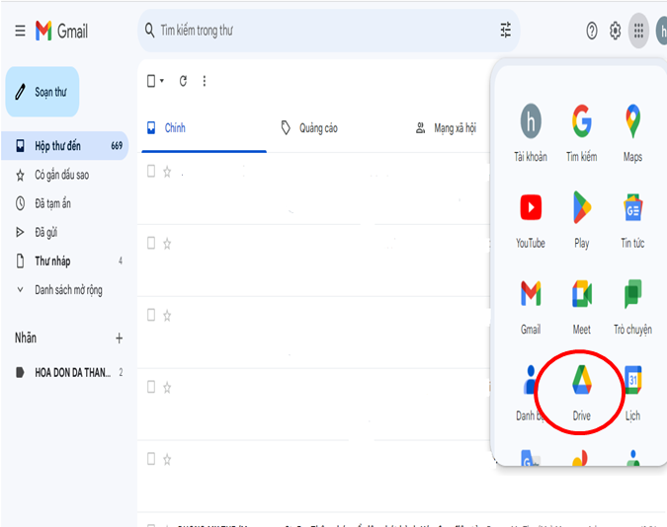
Task: Open Tìm kiếm Google Search app
Action: [x=581, y=133]
